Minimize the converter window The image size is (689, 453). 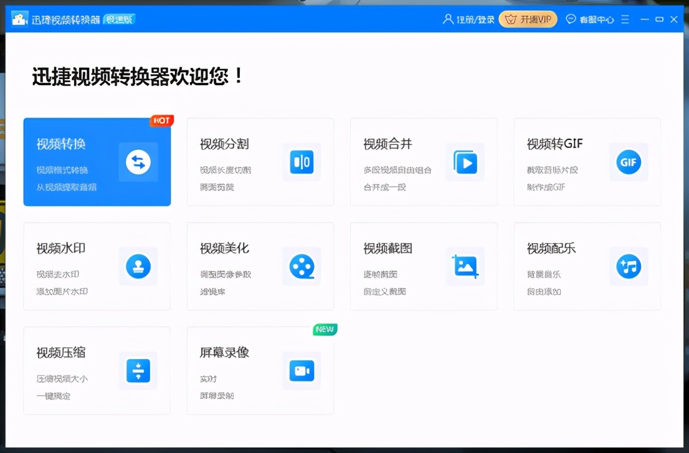645,19
